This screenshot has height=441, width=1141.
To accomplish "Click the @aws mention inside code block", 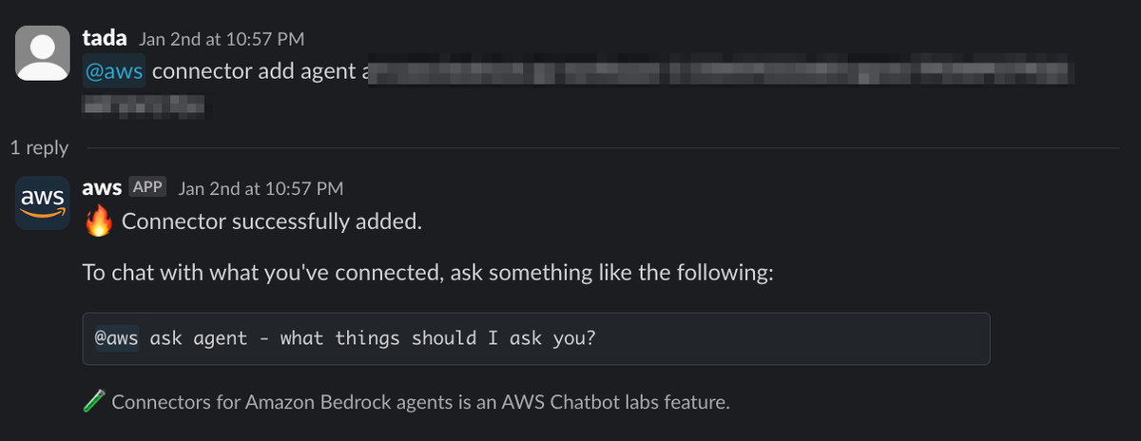I will point(117,338).
